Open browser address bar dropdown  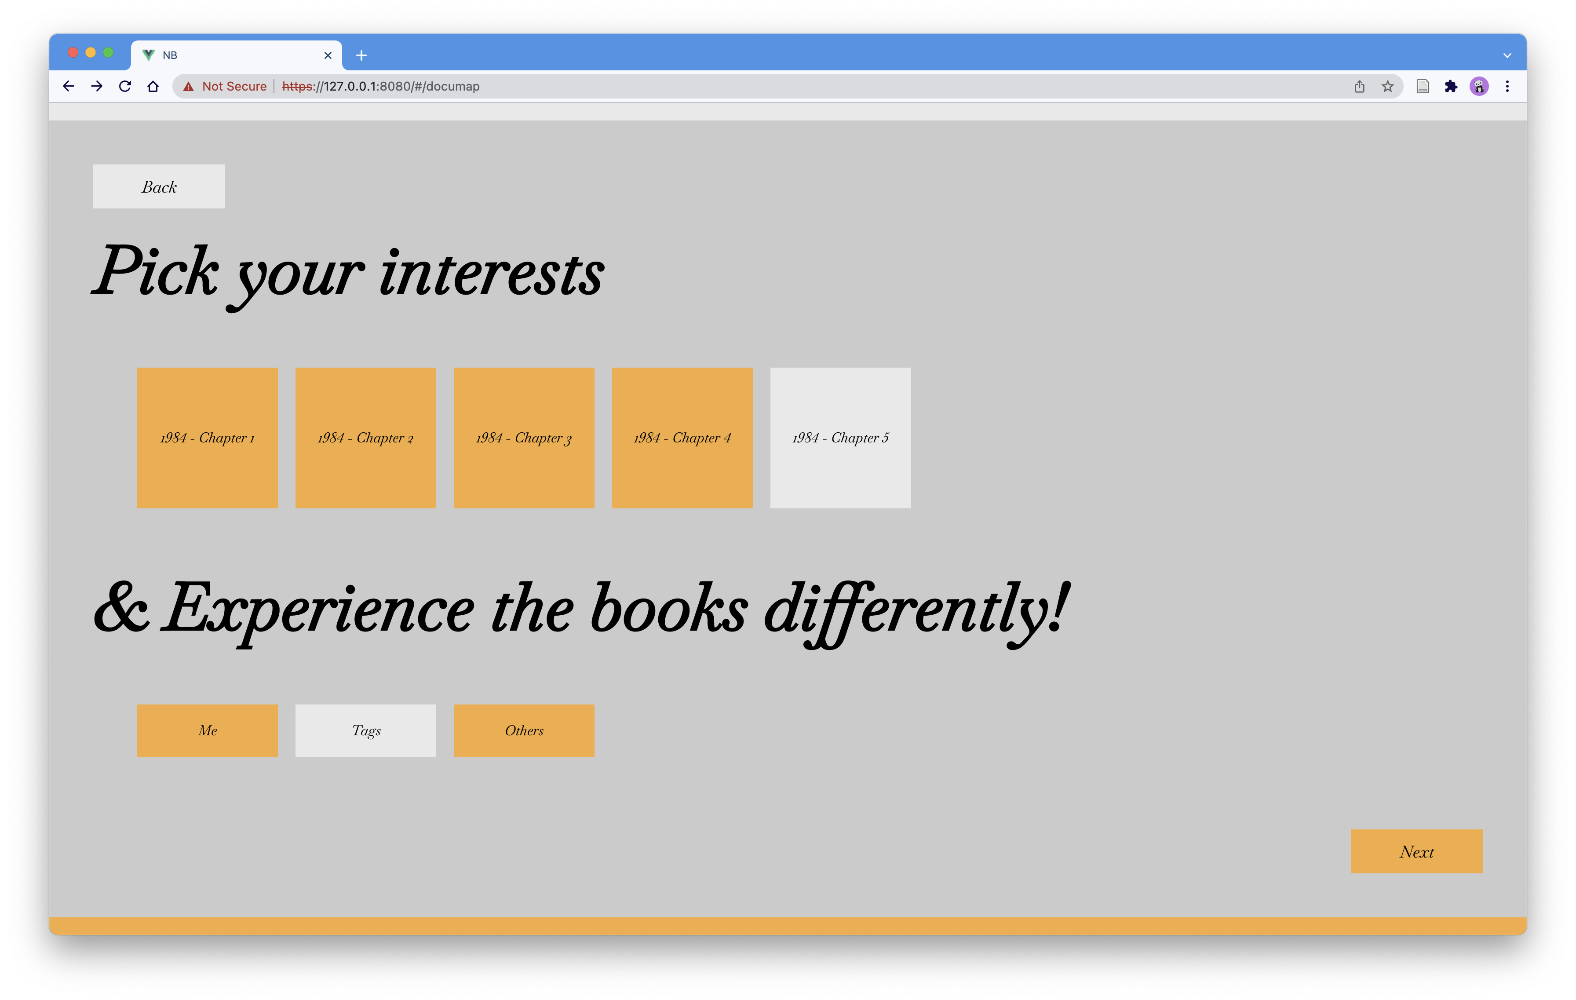(x=1507, y=54)
